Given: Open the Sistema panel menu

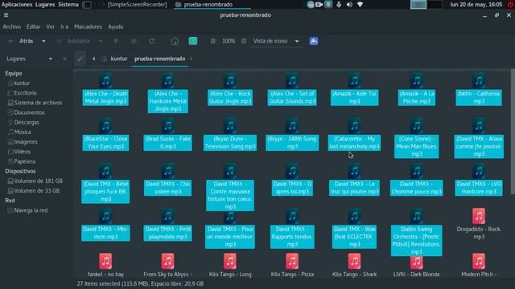Looking at the screenshot, I should 68,4.
